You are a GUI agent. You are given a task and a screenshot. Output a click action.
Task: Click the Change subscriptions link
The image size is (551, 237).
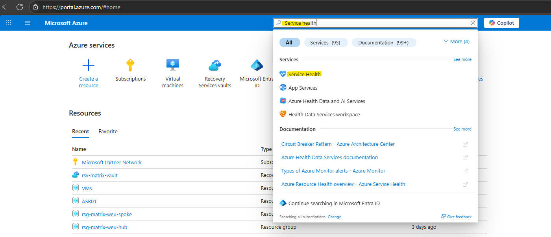coord(335,217)
